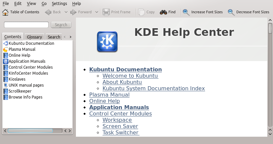The image size is (273, 144).
Task: Open the Go menu
Action: pos(44,4)
